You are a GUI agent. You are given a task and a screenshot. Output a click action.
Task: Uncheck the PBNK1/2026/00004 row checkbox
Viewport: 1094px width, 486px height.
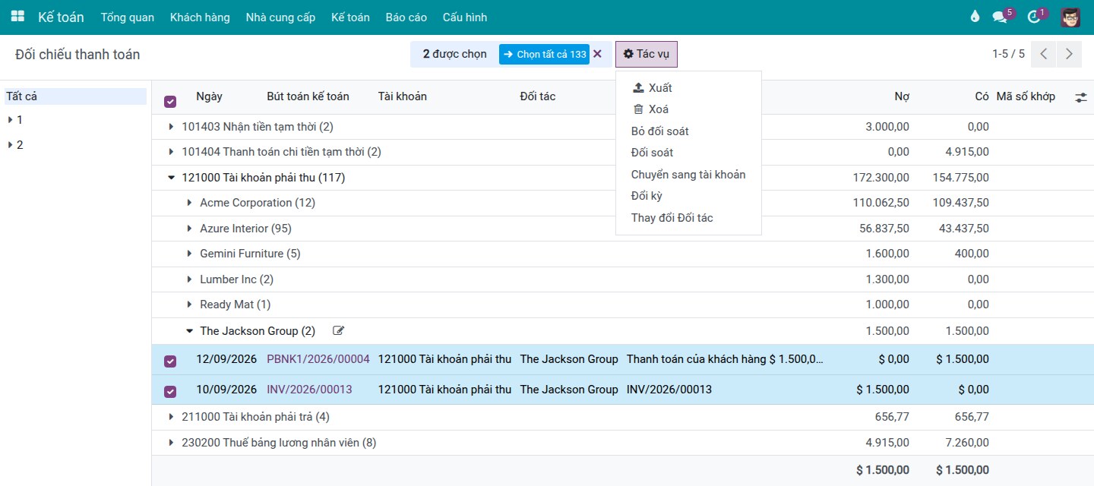point(170,361)
